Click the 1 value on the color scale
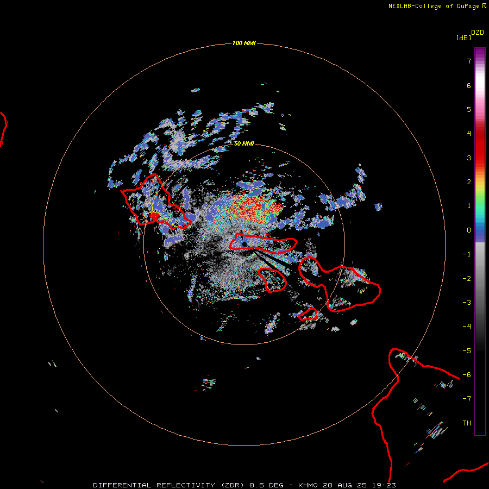489x489 pixels. [x=469, y=206]
